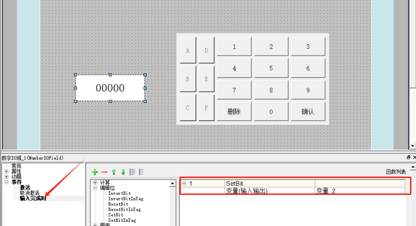
Task: Collapse the 事件 node in property tree
Action: click(6, 182)
